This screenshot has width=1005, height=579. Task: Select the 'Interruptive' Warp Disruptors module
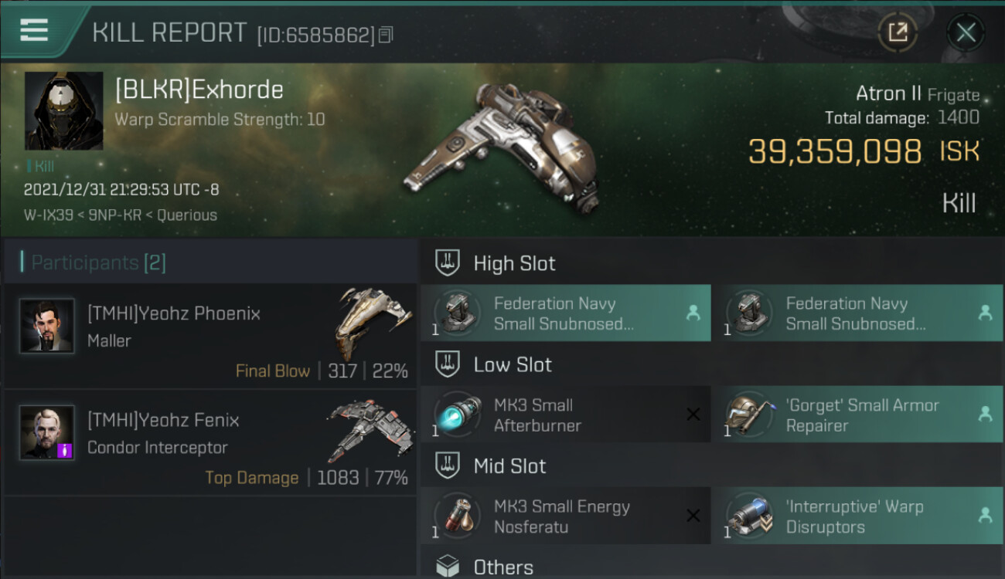coord(857,516)
